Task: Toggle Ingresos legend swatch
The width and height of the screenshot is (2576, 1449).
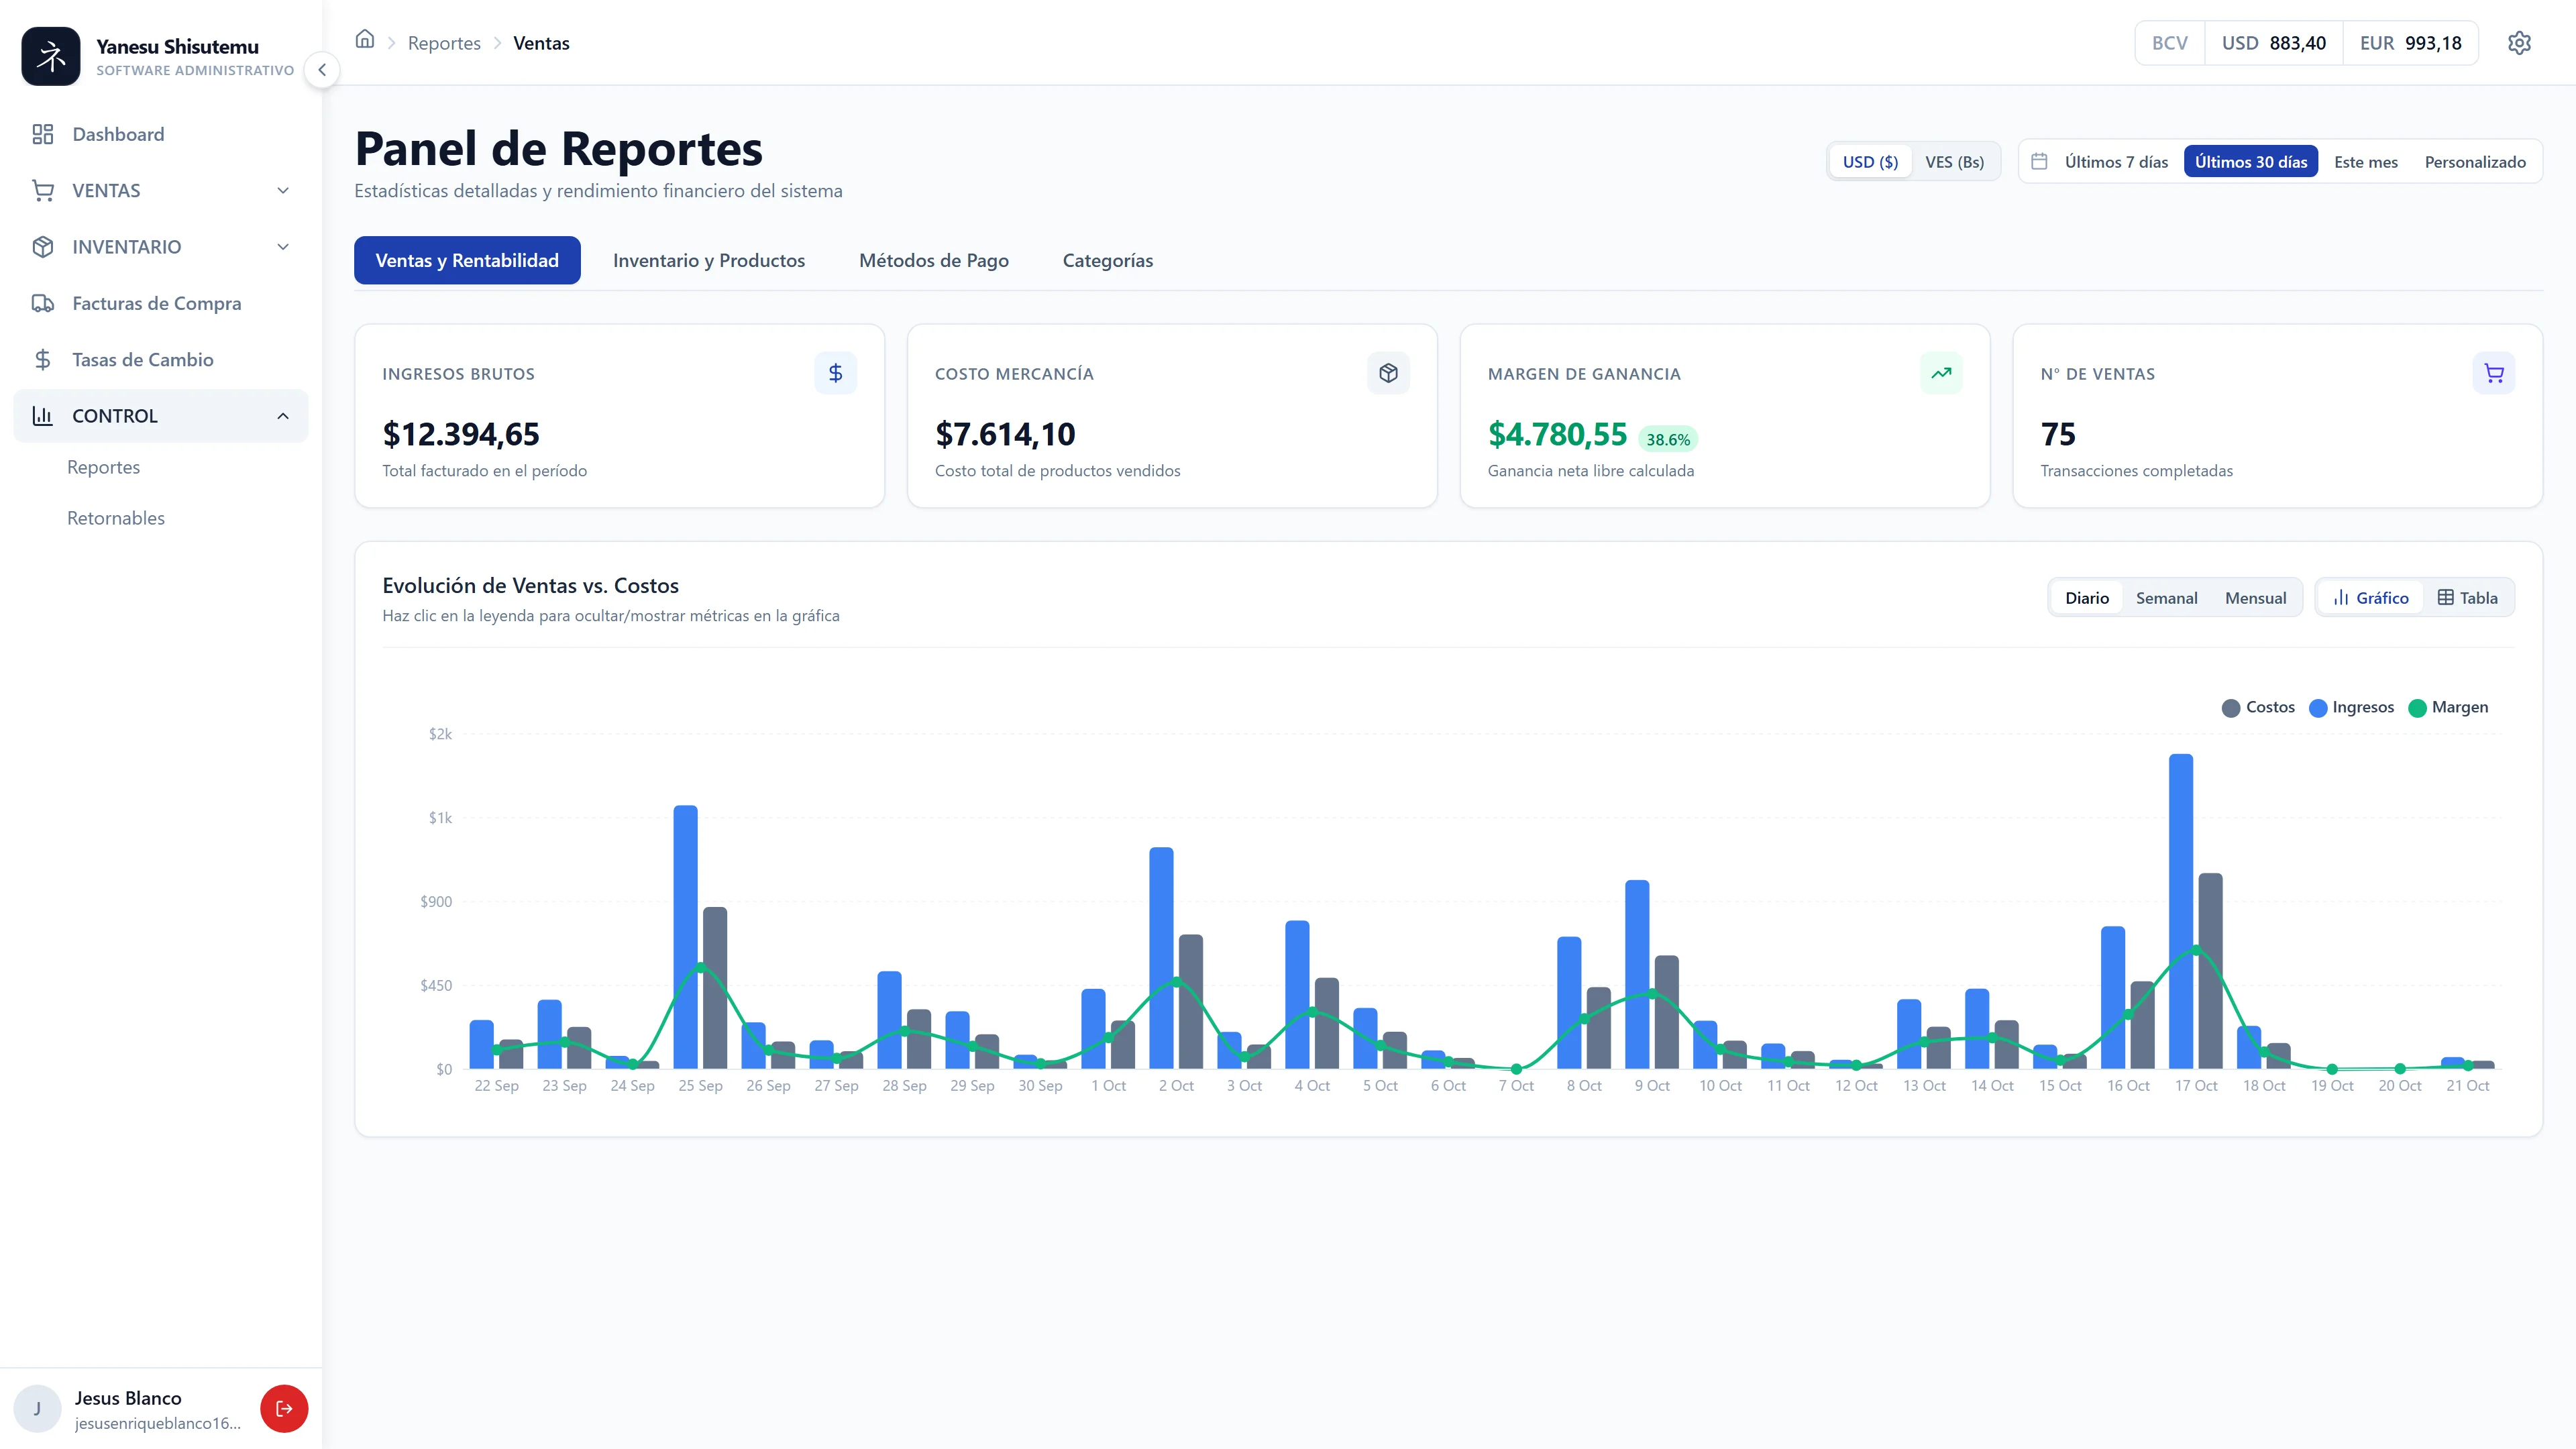Action: [x=2317, y=708]
